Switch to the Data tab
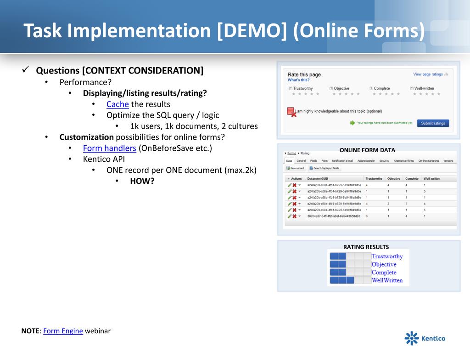This screenshot has width=470, height=353. point(289,161)
